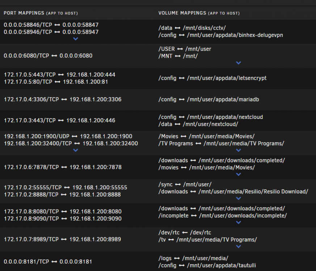316x271 pixels.
Task: Select port mapping 192.168.1.200:1900/UDP
Action: pyautogui.click(x=68, y=136)
